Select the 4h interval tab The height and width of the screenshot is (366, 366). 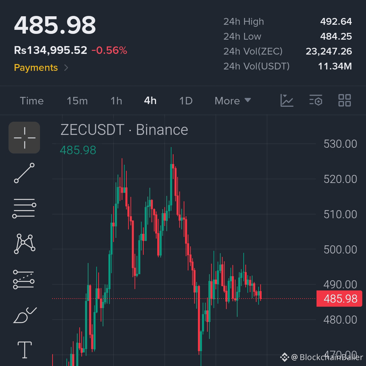click(150, 101)
